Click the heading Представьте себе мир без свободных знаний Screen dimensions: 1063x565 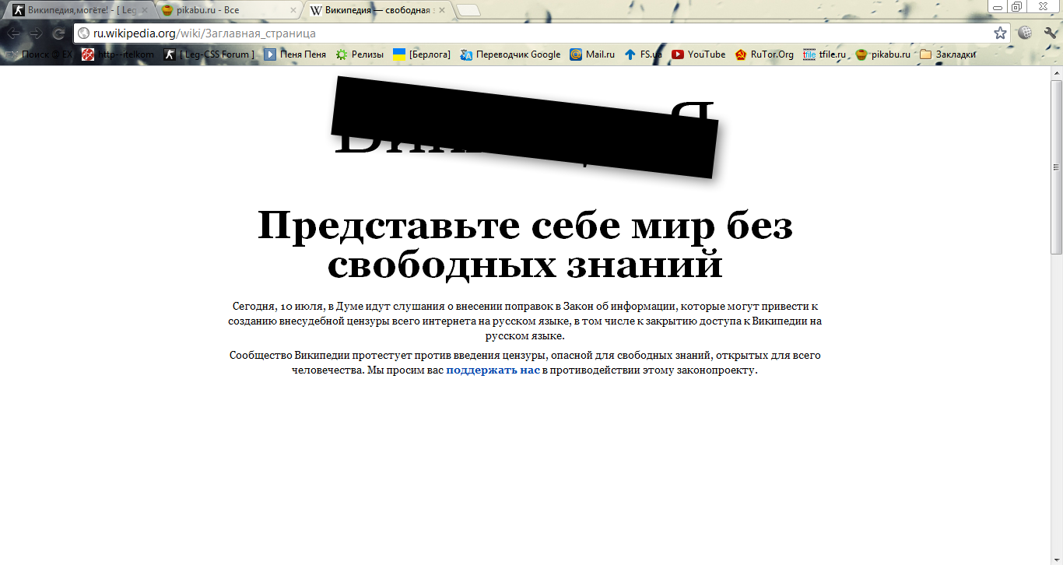(x=525, y=244)
